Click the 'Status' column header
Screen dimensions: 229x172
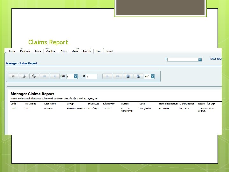(x=125, y=104)
